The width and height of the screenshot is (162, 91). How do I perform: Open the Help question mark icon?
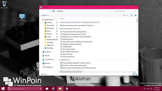coord(136,15)
